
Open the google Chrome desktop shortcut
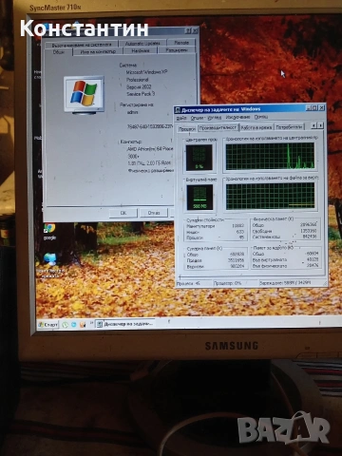click(49, 232)
